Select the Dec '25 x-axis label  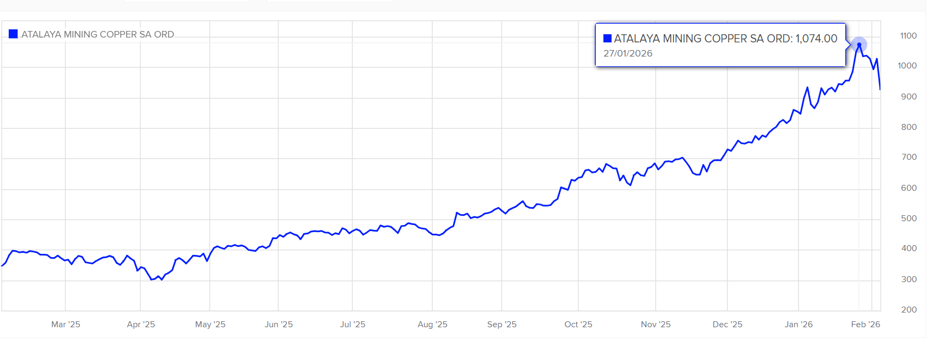click(727, 325)
